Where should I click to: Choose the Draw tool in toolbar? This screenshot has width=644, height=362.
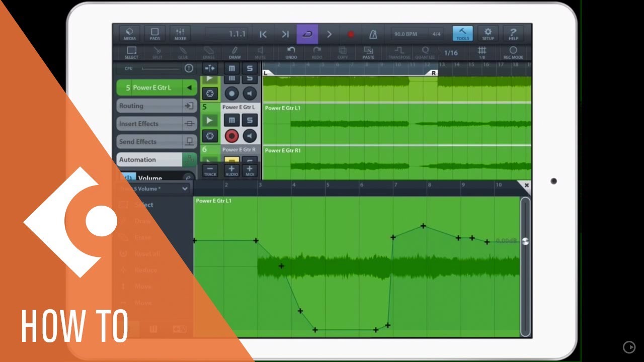pos(235,52)
